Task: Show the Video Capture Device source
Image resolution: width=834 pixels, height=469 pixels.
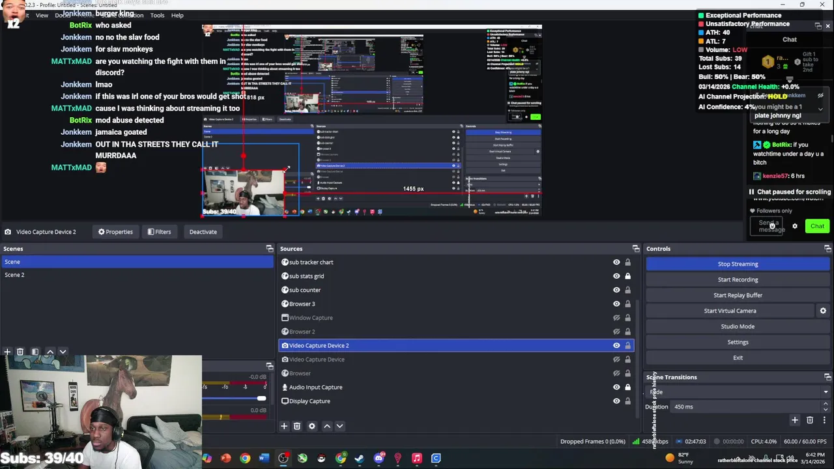Action: (x=616, y=360)
